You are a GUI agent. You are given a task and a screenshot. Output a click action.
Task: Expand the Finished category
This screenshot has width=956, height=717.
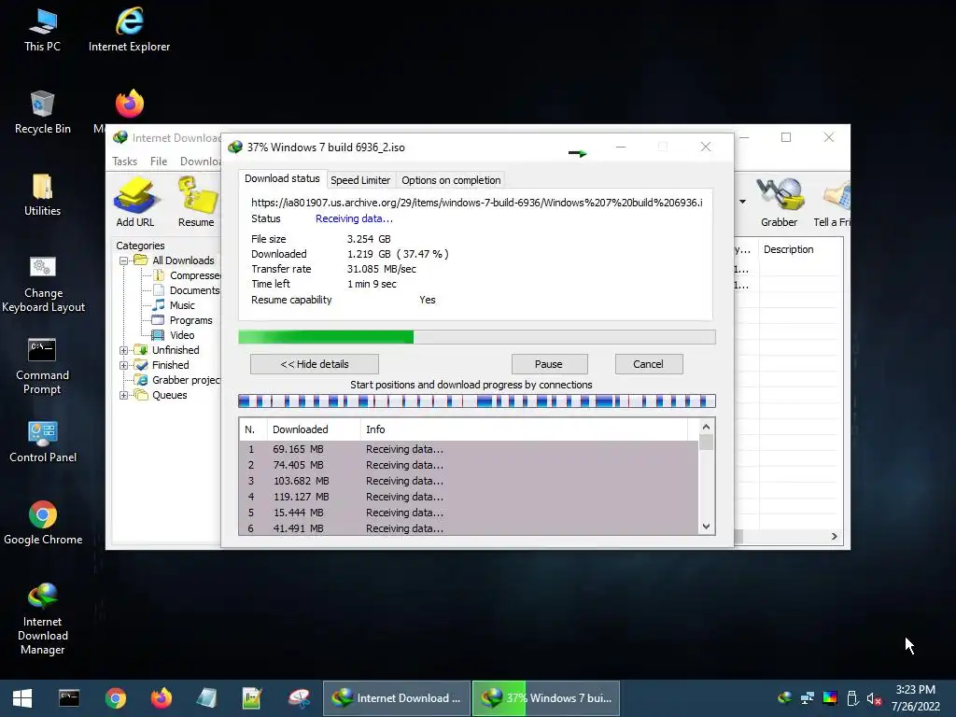pyautogui.click(x=123, y=365)
